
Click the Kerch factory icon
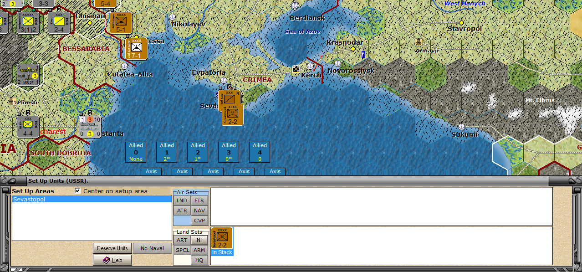[x=296, y=69]
